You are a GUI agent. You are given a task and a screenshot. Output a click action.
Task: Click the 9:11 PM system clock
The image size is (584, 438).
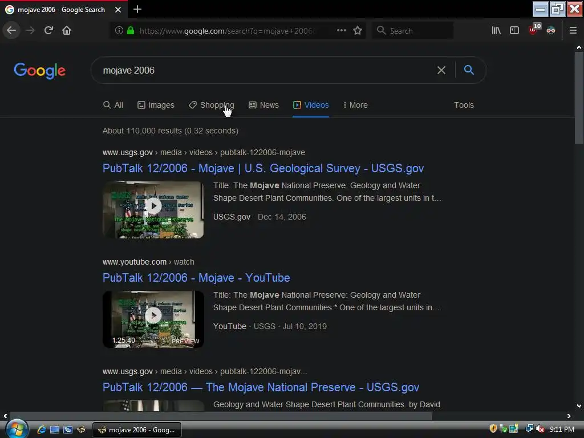pyautogui.click(x=562, y=429)
